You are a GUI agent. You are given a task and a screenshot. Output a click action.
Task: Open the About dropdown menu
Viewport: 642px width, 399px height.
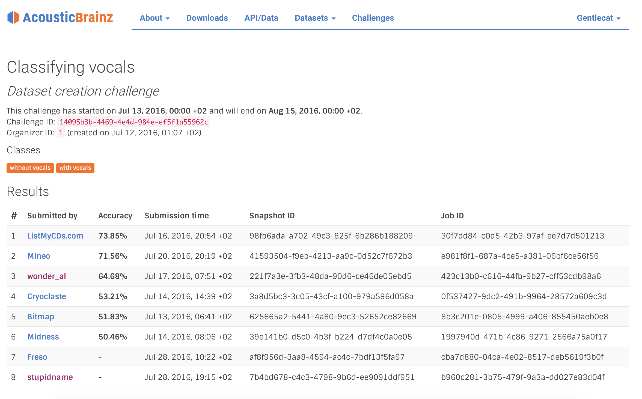point(155,18)
